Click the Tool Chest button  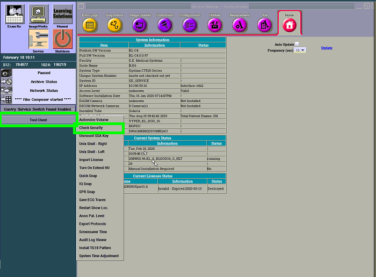38,120
